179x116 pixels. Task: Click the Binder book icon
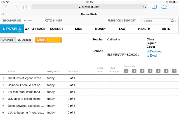coord(48,21)
